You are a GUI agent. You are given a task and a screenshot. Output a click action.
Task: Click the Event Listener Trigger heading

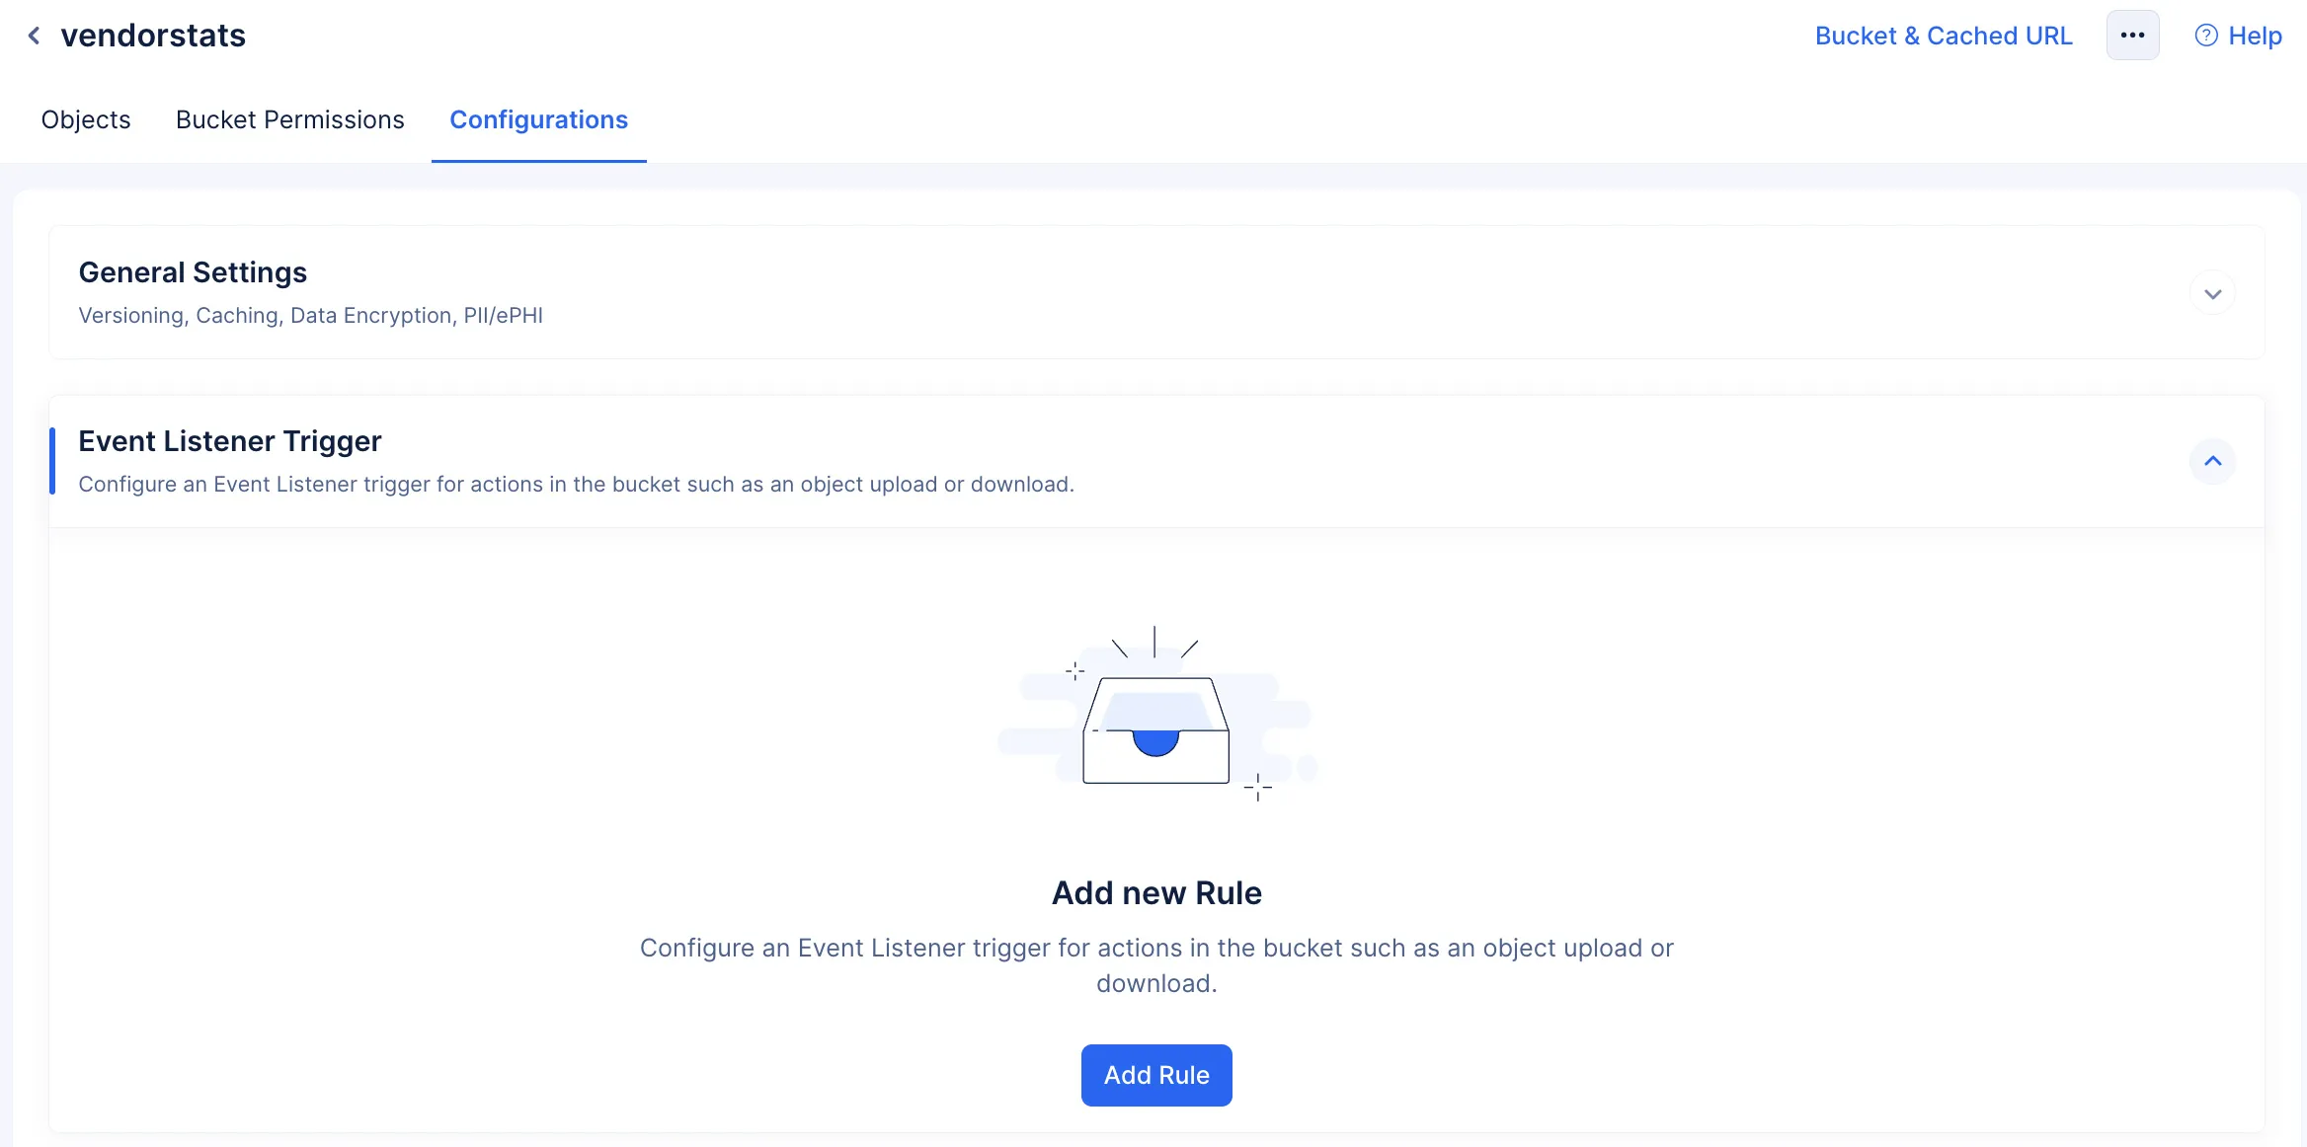(x=229, y=441)
